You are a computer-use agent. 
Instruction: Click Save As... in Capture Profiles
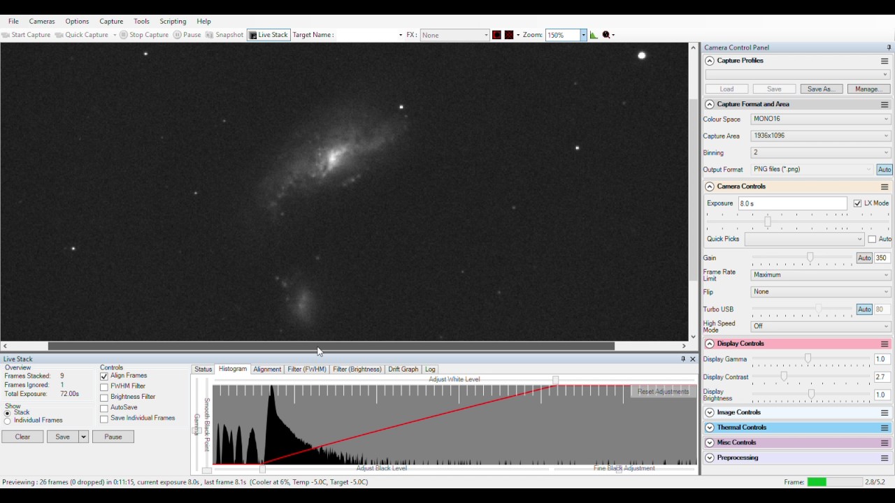[821, 89]
